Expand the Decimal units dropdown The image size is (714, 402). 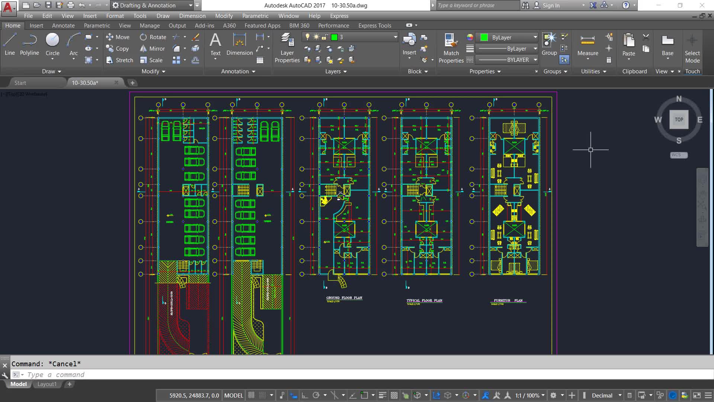pos(620,395)
